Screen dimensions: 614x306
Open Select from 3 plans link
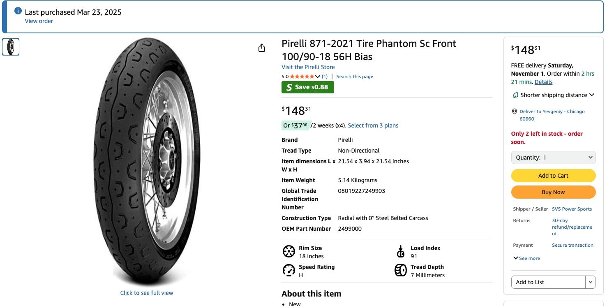click(373, 125)
